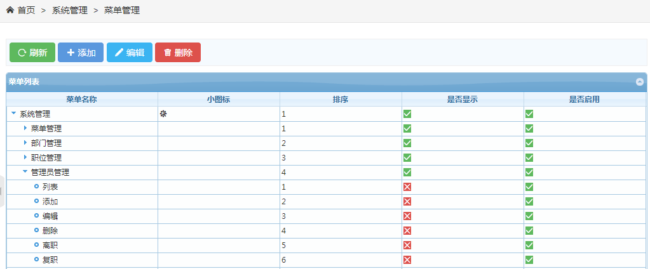Viewport: 650px width, 269px height.
Task: Click the 刷新 refresh button
Action: coord(32,53)
